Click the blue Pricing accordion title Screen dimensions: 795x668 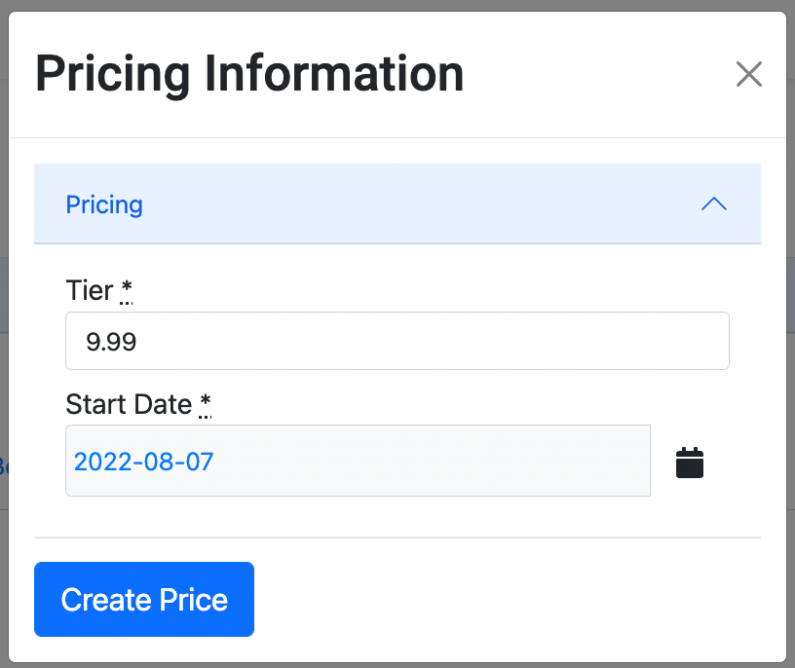[104, 204]
